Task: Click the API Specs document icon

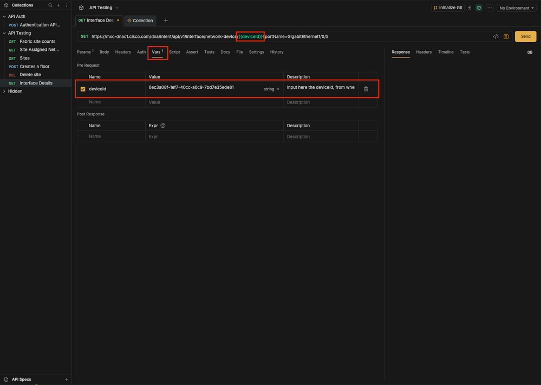Action: [x=6, y=379]
